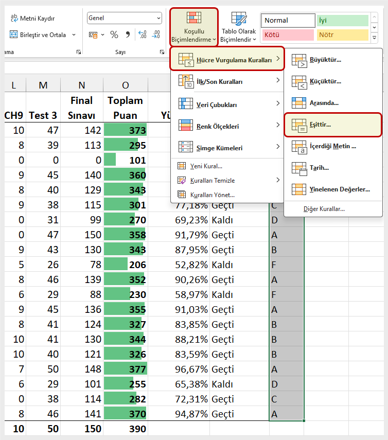Open Tablo Olarak Biçimlendir gallery
Viewport: 388px width, 440px height.
[x=238, y=27]
